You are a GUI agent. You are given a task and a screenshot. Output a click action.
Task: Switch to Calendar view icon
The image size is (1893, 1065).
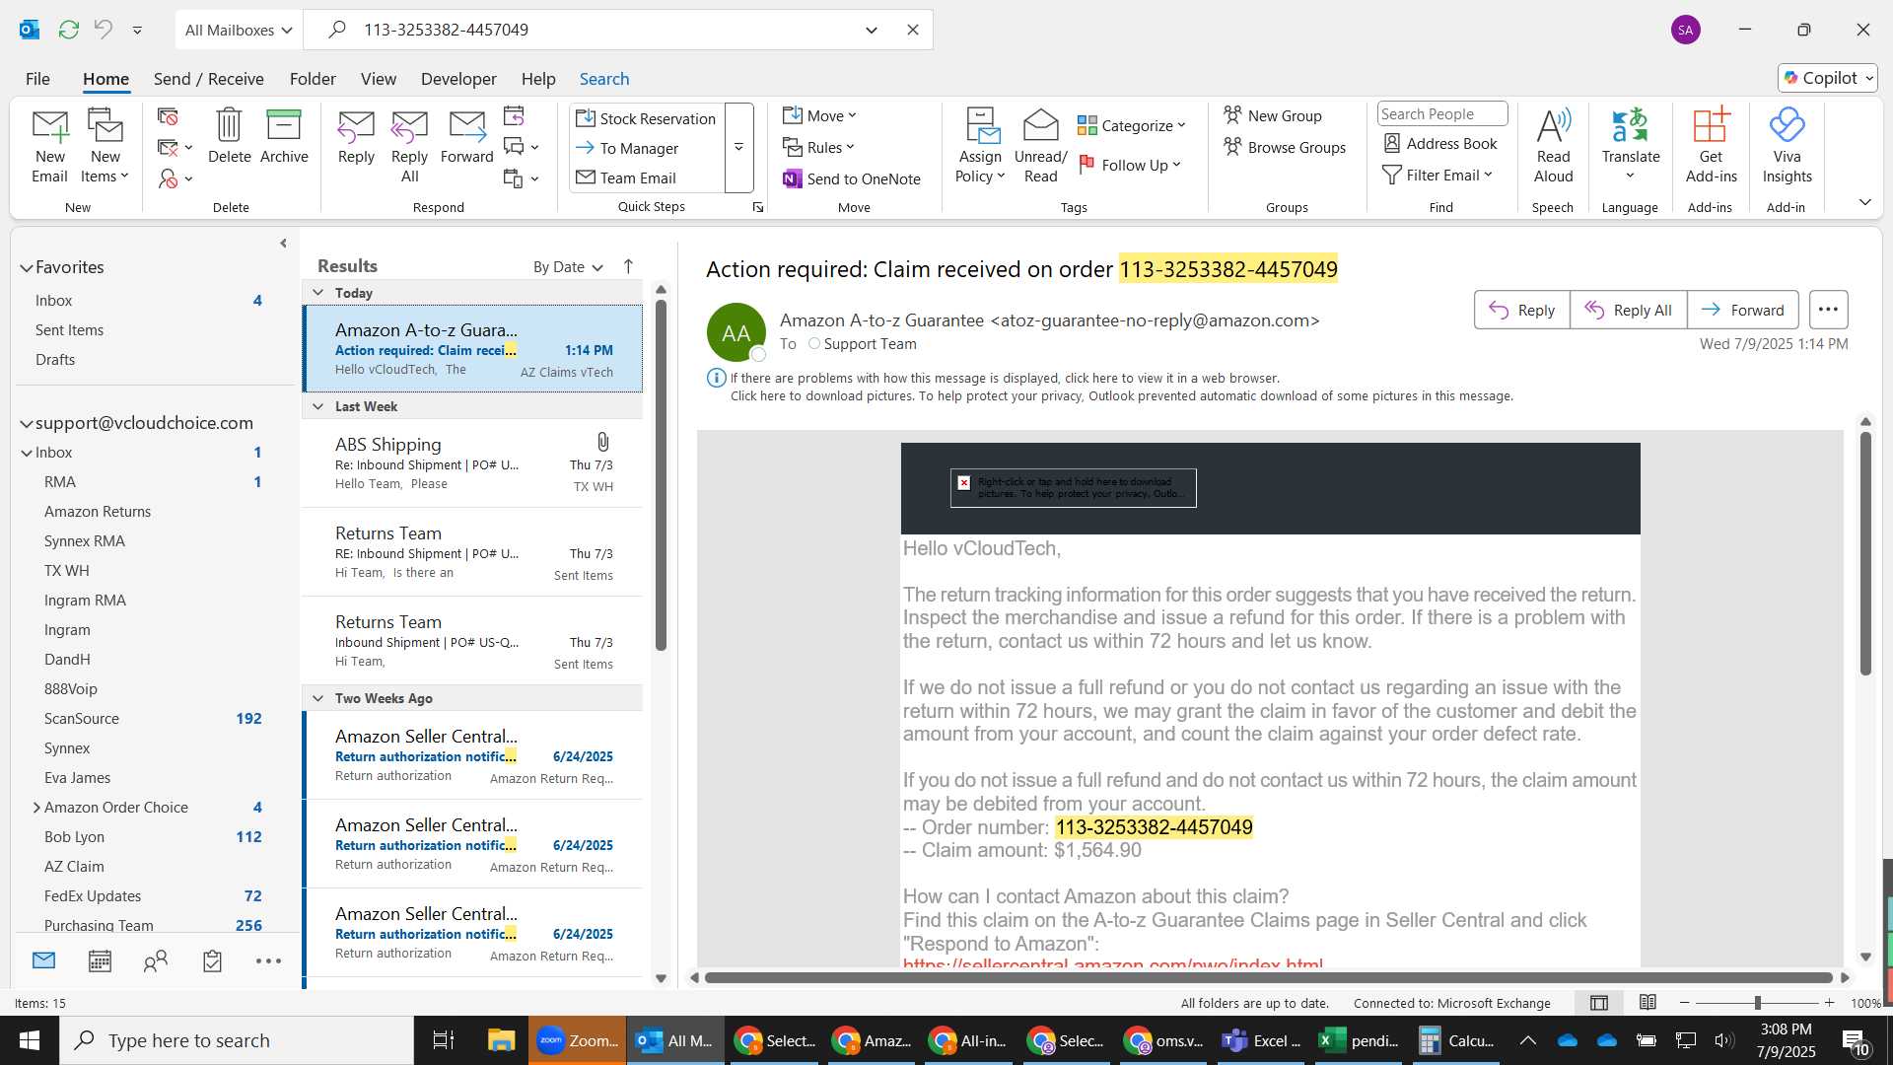coord(100,960)
